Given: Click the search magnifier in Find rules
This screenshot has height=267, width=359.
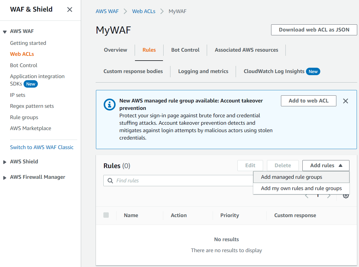Looking at the screenshot, I should (x=110, y=181).
